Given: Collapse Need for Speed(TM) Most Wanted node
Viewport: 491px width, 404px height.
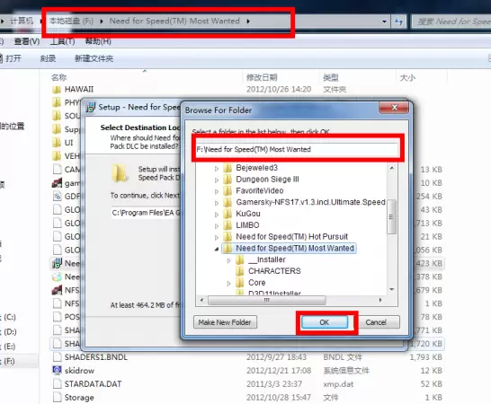Looking at the screenshot, I should 217,249.
